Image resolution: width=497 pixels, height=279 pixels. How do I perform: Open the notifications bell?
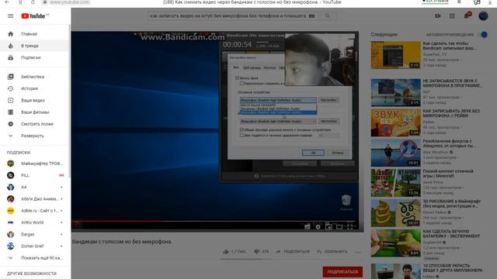[x=467, y=15]
